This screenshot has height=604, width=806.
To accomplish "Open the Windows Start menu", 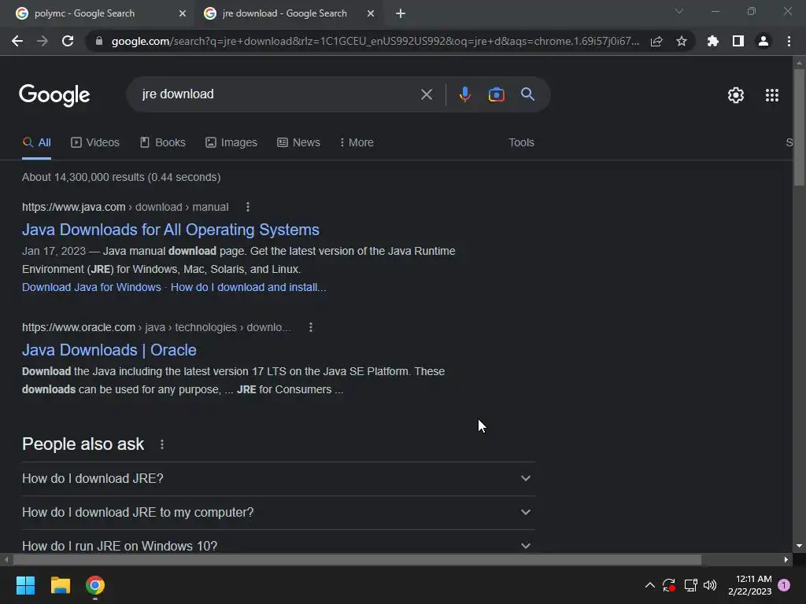I will (25, 585).
